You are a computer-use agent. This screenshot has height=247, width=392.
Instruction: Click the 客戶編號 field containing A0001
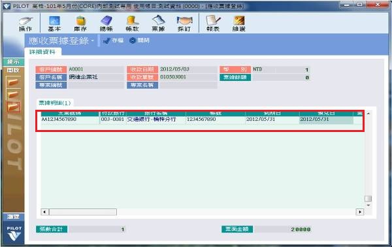(95, 69)
